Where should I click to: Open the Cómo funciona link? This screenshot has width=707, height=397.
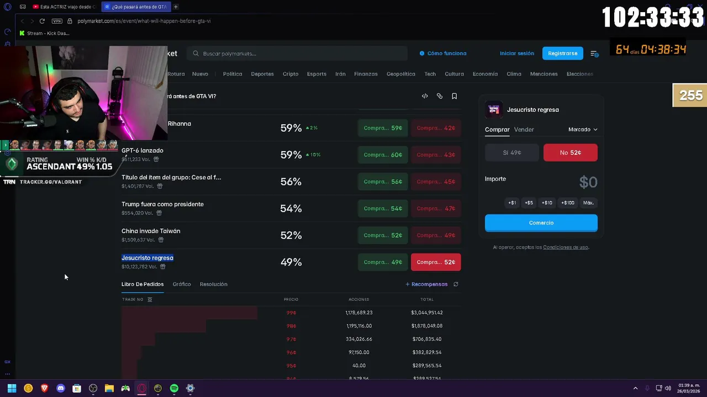(443, 53)
